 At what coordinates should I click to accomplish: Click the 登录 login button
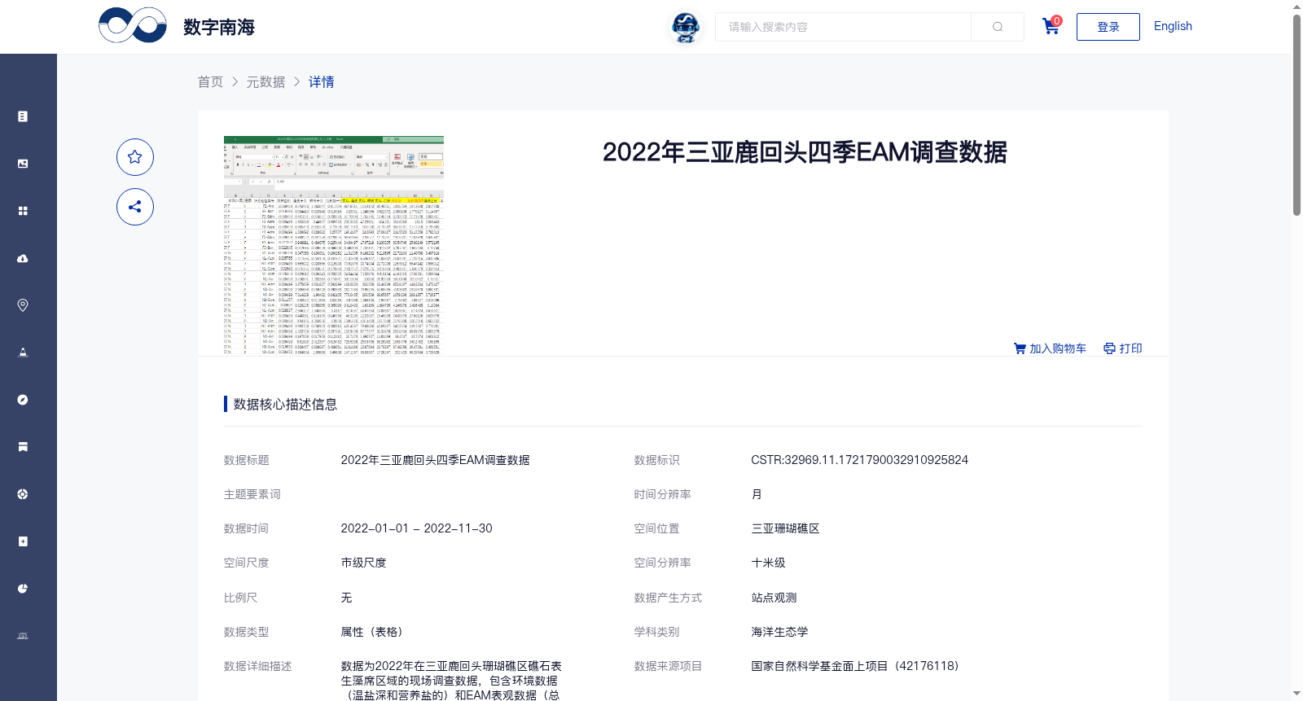1108,27
